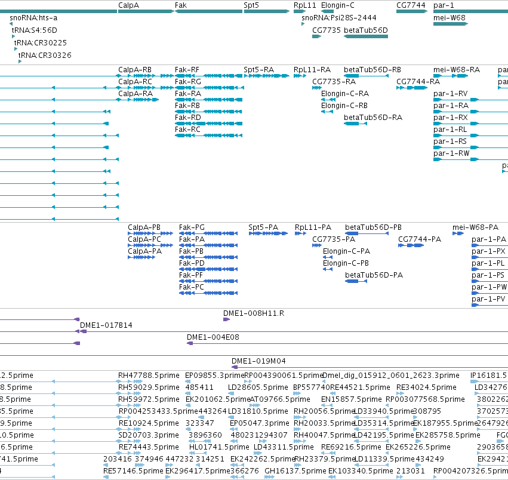Click BAC clone DME1-008H11.R label
Image resolution: width=508 pixels, height=480 pixels.
coord(254,313)
